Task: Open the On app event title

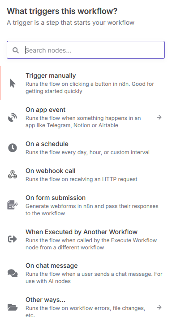Action: pos(46,110)
